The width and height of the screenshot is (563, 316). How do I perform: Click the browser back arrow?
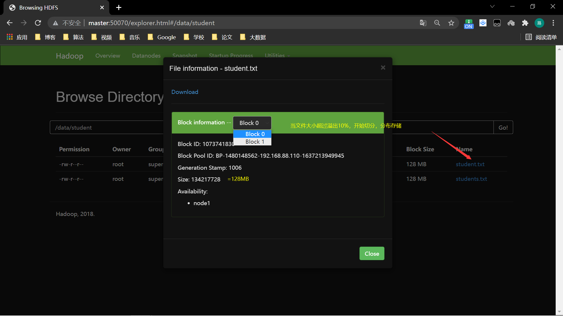point(10,23)
